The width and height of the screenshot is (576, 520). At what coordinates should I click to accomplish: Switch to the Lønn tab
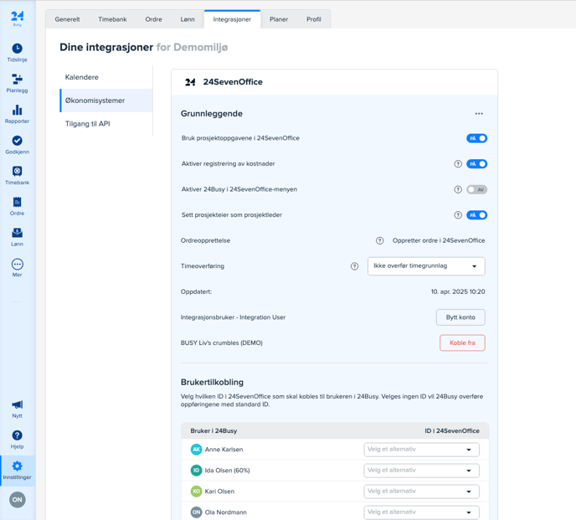pos(188,19)
